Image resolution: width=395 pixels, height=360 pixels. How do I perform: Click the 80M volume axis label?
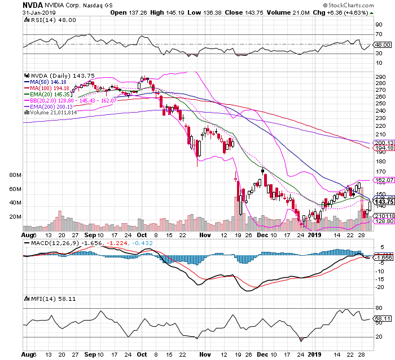tap(15, 175)
